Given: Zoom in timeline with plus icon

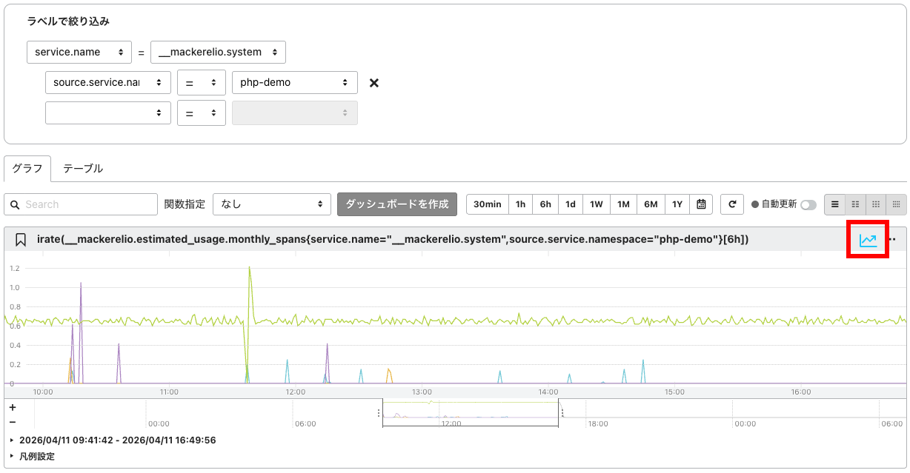Looking at the screenshot, I should click(13, 407).
